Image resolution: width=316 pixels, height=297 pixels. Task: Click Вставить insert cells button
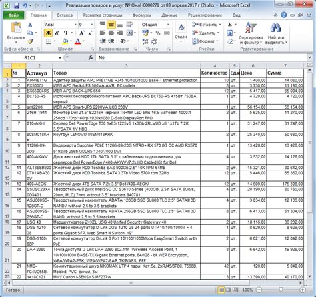[x=206, y=25]
